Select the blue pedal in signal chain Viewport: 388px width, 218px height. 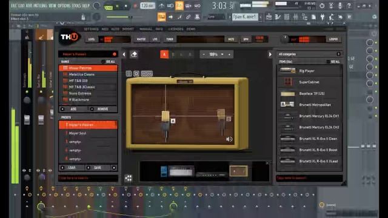(164, 171)
